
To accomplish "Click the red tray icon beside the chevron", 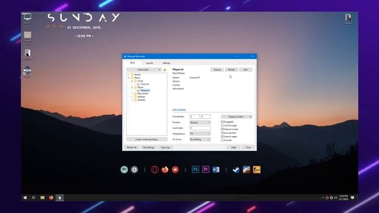I will pos(327,198).
